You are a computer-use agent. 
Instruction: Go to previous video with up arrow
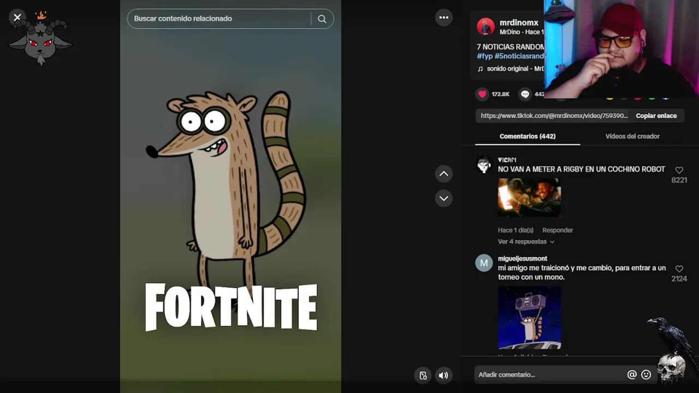pyautogui.click(x=444, y=174)
